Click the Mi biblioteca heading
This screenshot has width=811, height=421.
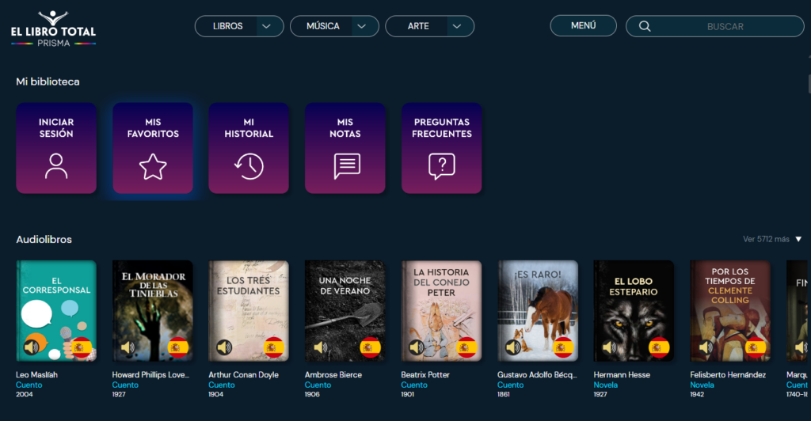[48, 82]
